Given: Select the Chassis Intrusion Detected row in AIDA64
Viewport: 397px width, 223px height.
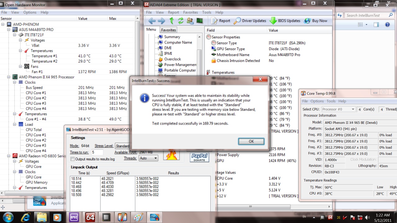Looking at the screenshot, I should point(269,61).
